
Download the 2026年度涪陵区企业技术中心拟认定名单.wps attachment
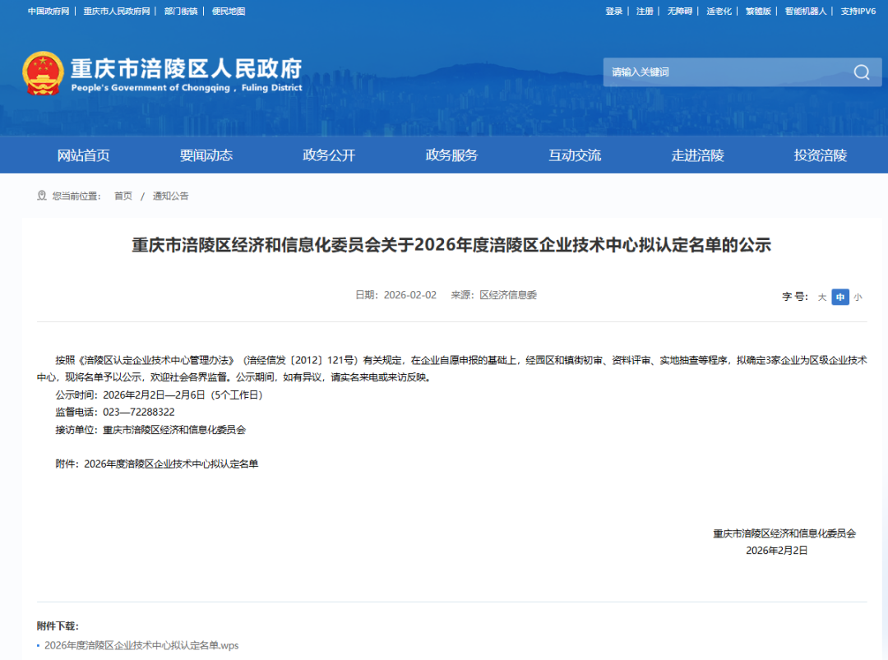click(141, 645)
